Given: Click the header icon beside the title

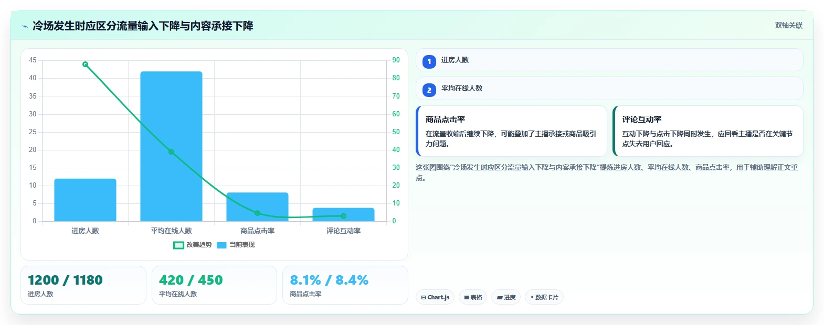Looking at the screenshot, I should pyautogui.click(x=25, y=26).
